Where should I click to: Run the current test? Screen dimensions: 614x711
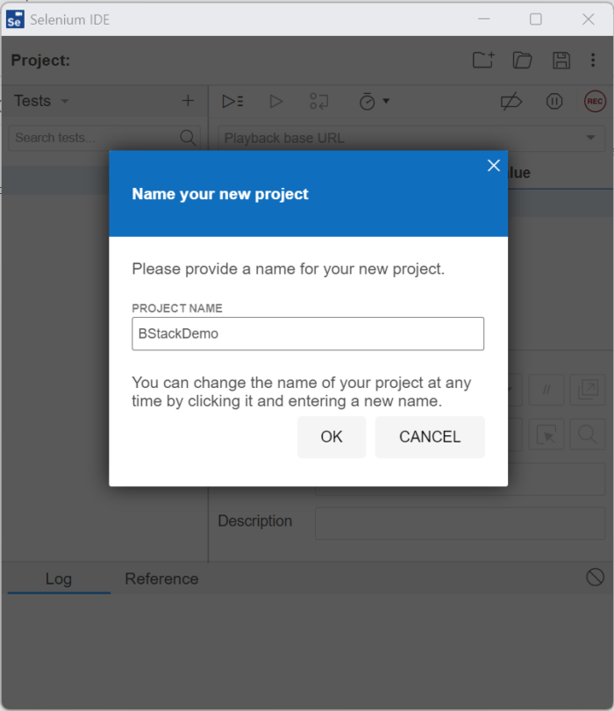[276, 101]
